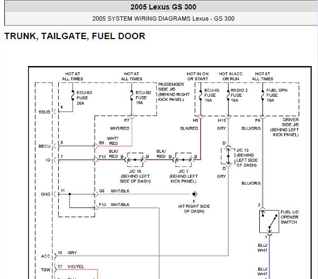Click the ACC terminal label
Viewport: 318px width, 279px height.
point(46,256)
